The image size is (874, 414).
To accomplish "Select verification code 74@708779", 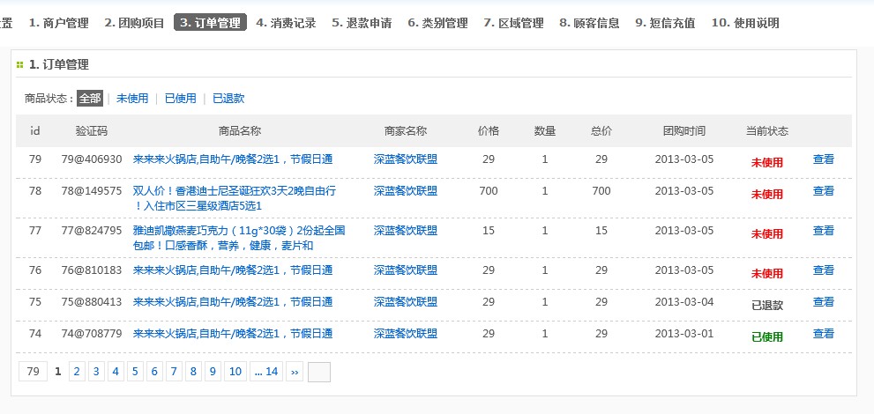I will click(92, 333).
